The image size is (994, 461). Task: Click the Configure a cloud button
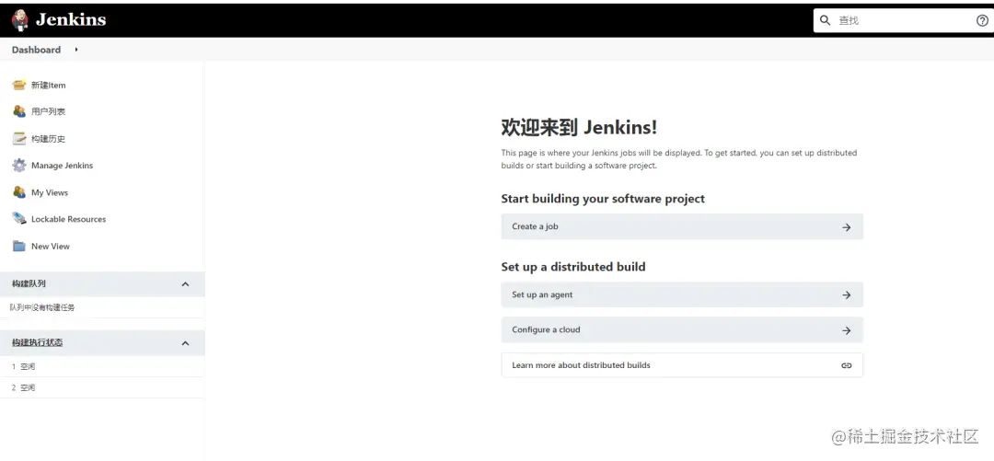click(x=681, y=329)
